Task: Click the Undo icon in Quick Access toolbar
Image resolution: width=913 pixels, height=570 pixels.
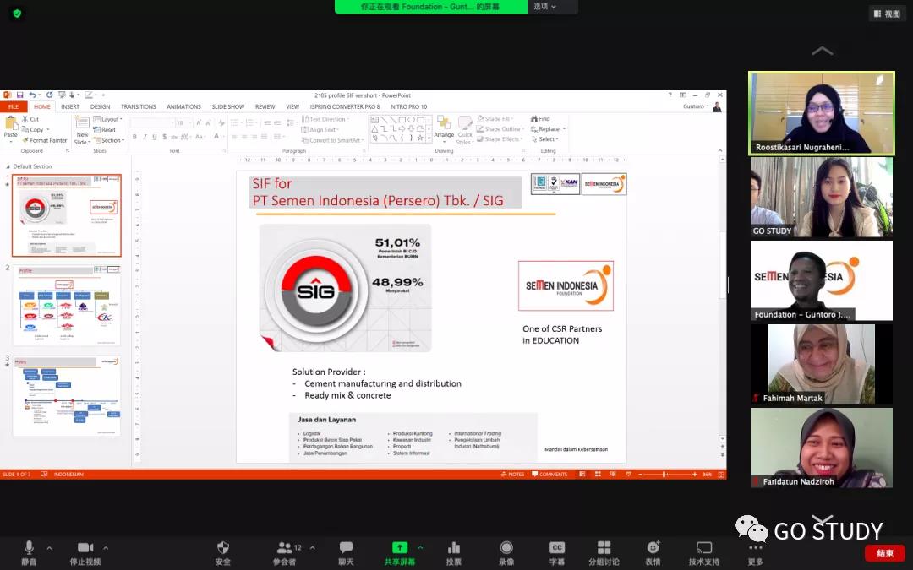Action: [x=33, y=95]
